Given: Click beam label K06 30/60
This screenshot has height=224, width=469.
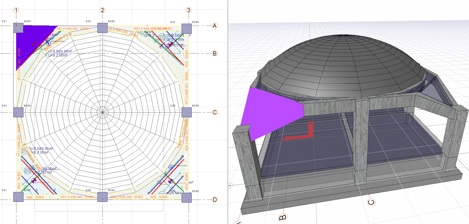Looking at the screenshot, I should coord(35,197).
